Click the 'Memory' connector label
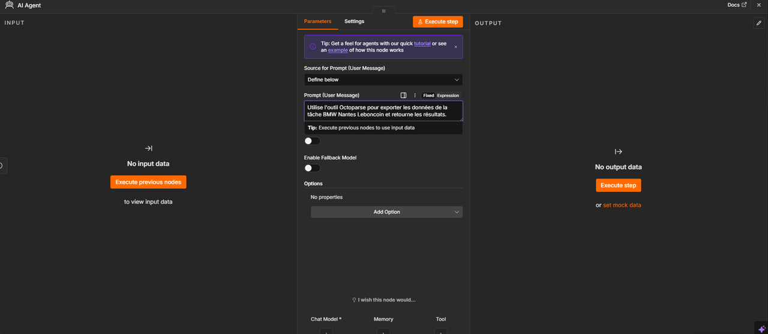The image size is (768, 334). [x=383, y=320]
